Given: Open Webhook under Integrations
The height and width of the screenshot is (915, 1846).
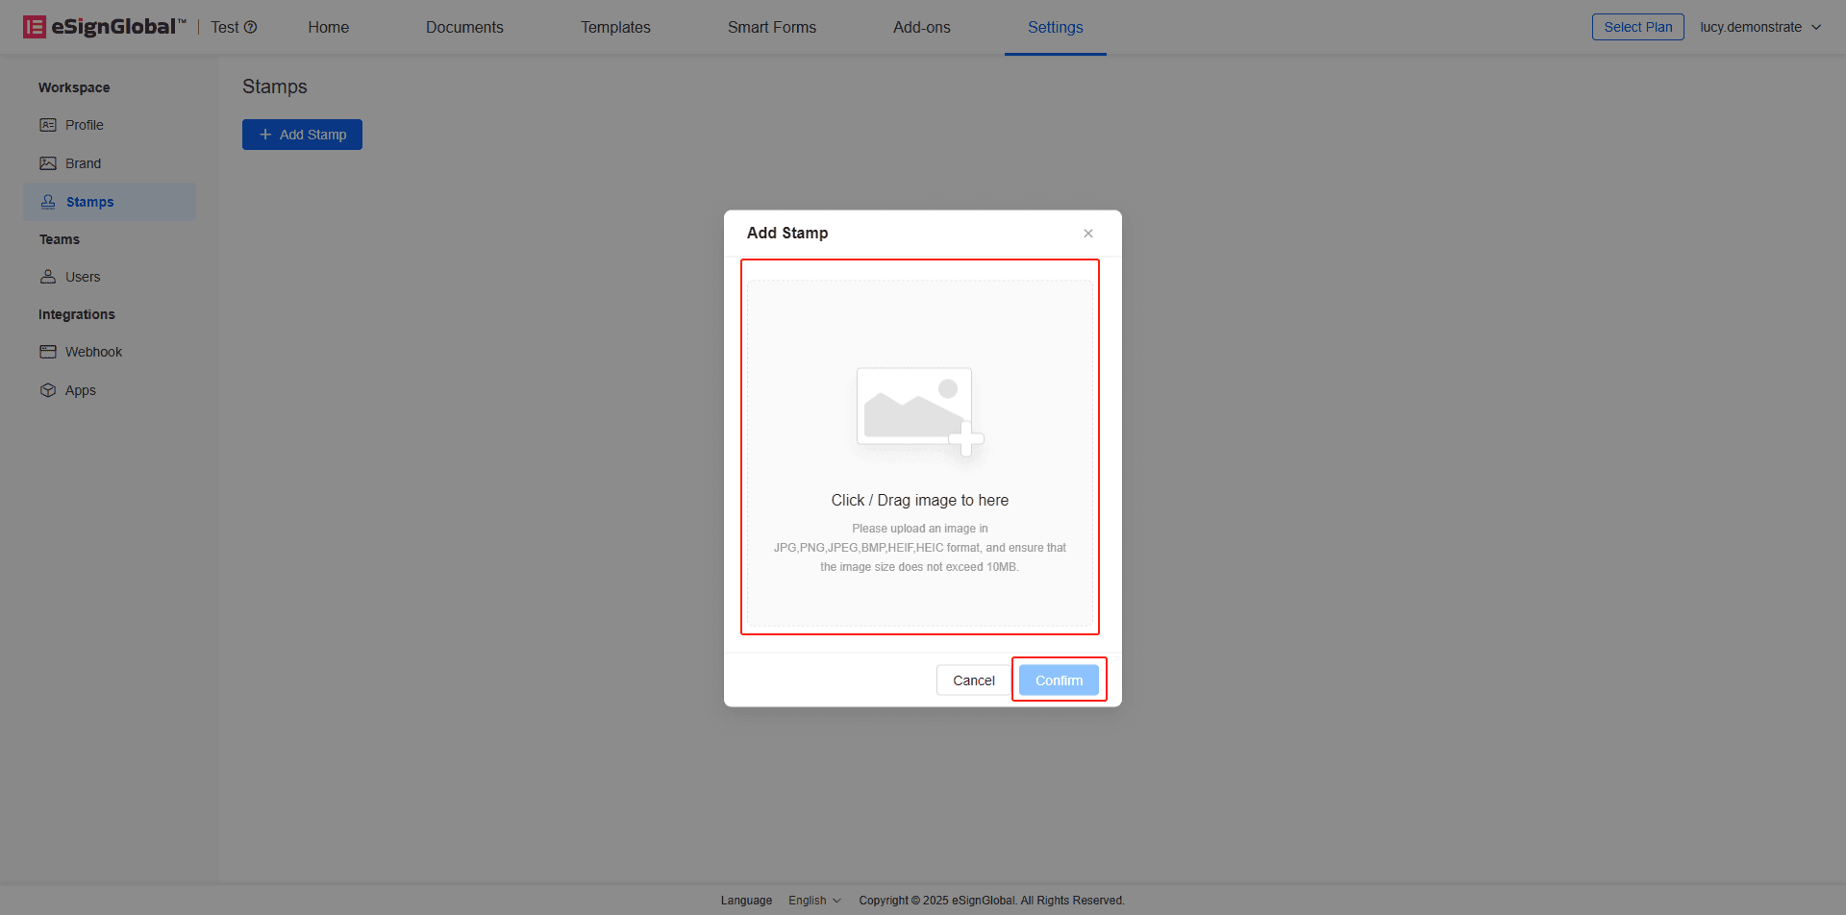Looking at the screenshot, I should coord(93,352).
